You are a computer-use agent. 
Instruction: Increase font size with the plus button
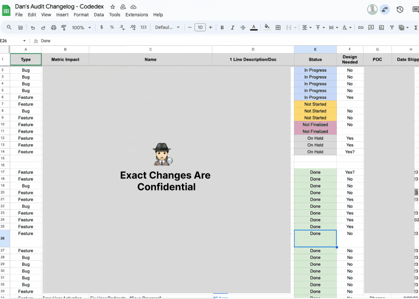pos(211,27)
